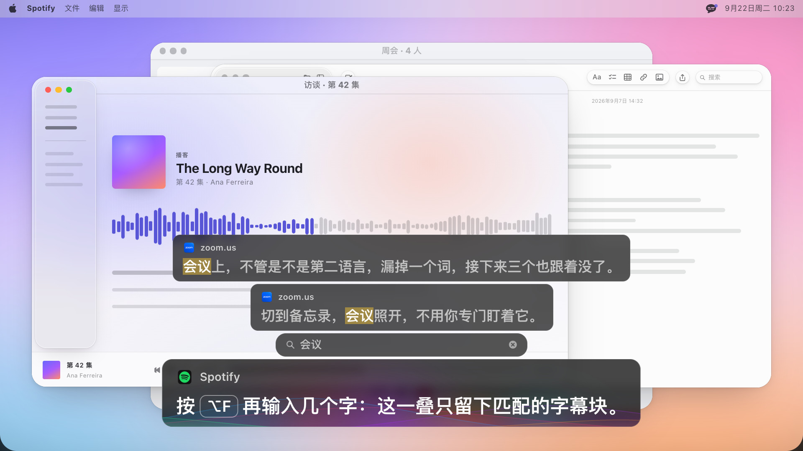Add a link from Notes toolbar
803x451 pixels.
coord(644,77)
